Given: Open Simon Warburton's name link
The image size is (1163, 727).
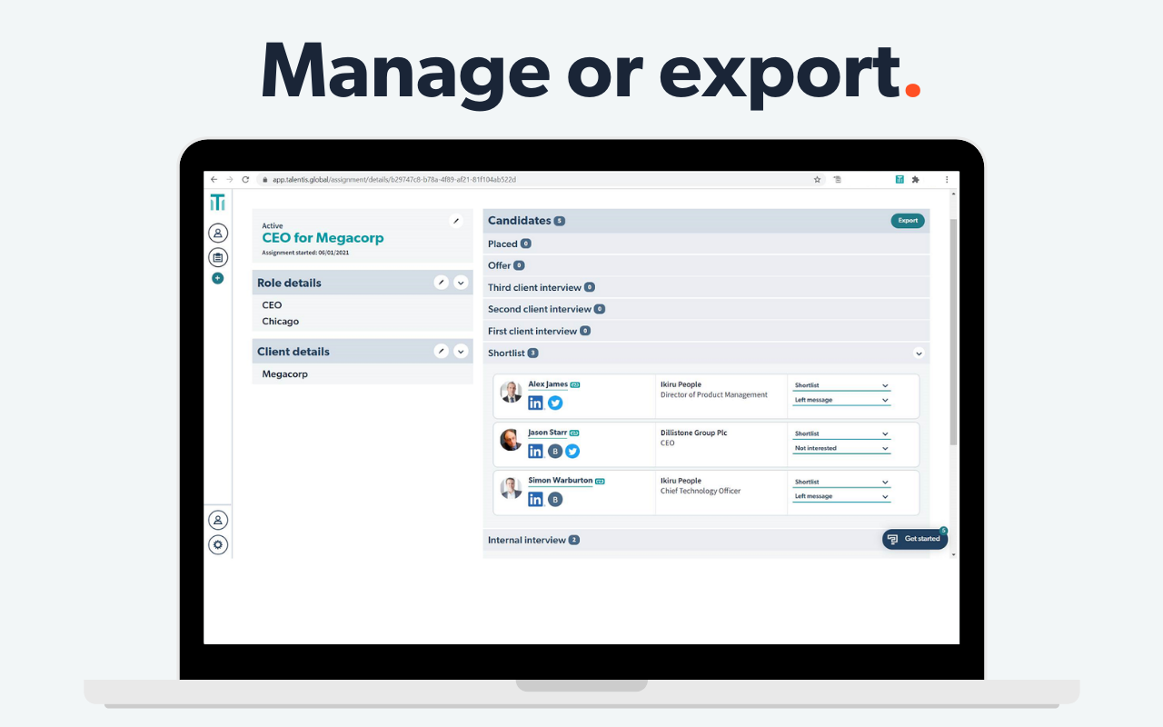Looking at the screenshot, I should [560, 480].
